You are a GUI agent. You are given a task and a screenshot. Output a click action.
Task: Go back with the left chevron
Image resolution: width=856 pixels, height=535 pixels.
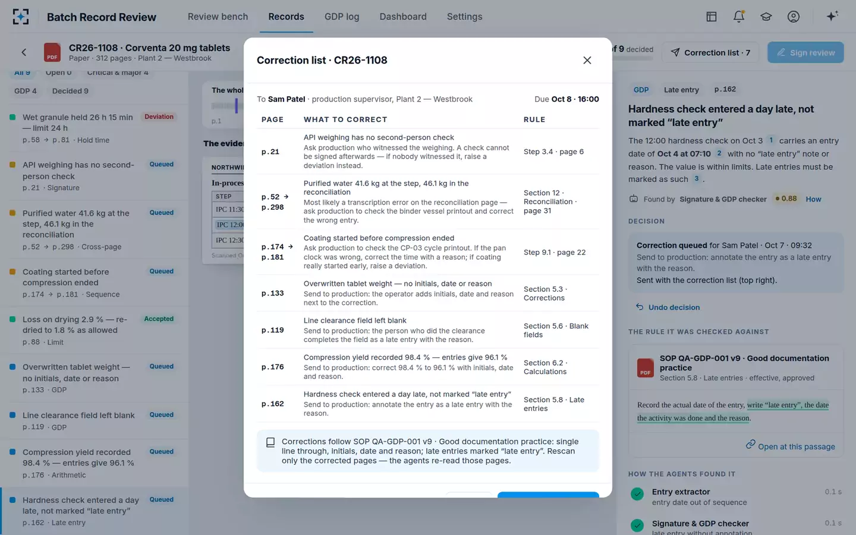pyautogui.click(x=24, y=52)
